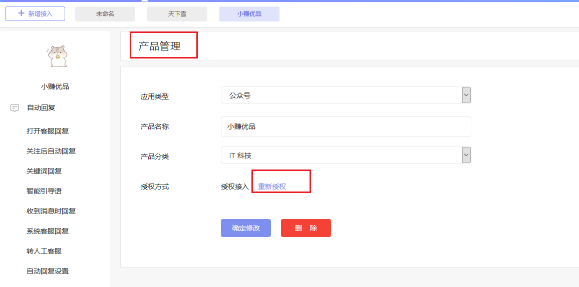Open 打开客服回复 in sidebar
Viewport: 579px width, 287px height.
click(x=48, y=131)
